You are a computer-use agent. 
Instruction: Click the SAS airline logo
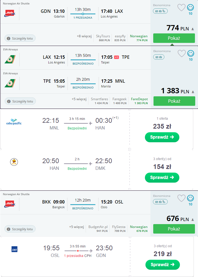[x=14, y=249]
